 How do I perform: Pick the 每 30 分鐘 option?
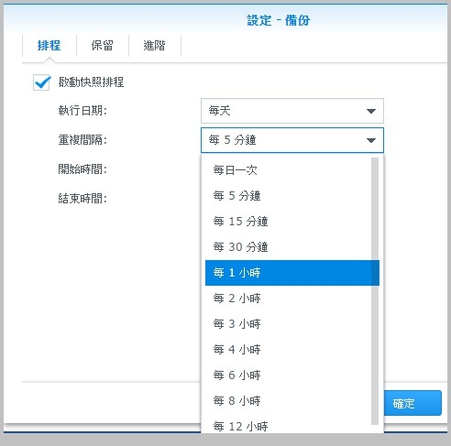(292, 247)
